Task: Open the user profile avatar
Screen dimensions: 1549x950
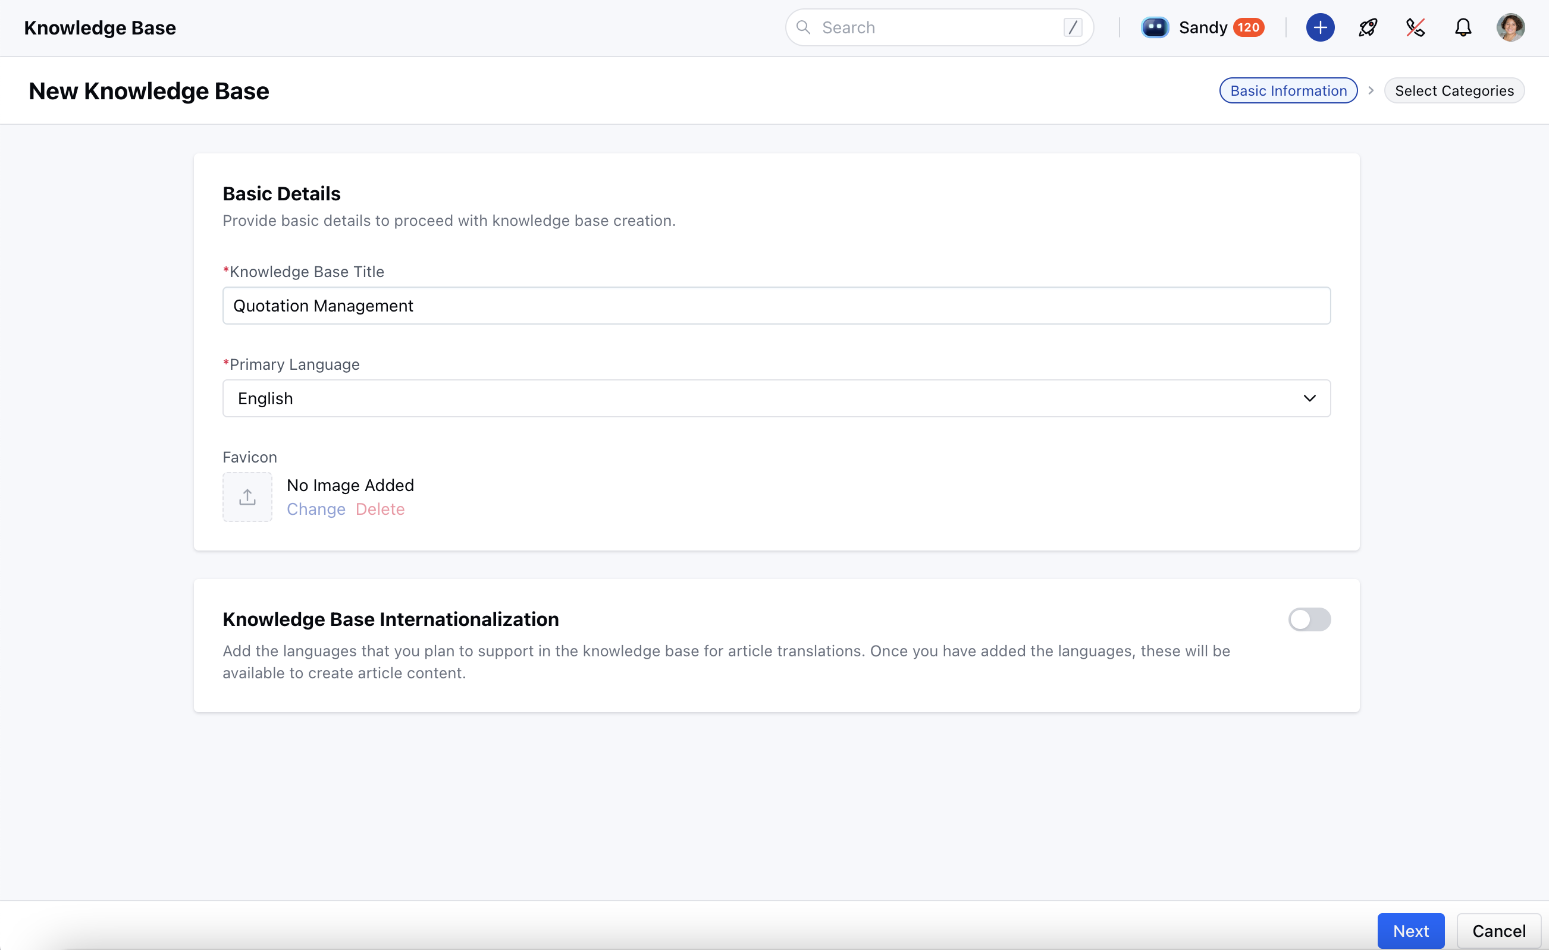Action: pos(1510,28)
